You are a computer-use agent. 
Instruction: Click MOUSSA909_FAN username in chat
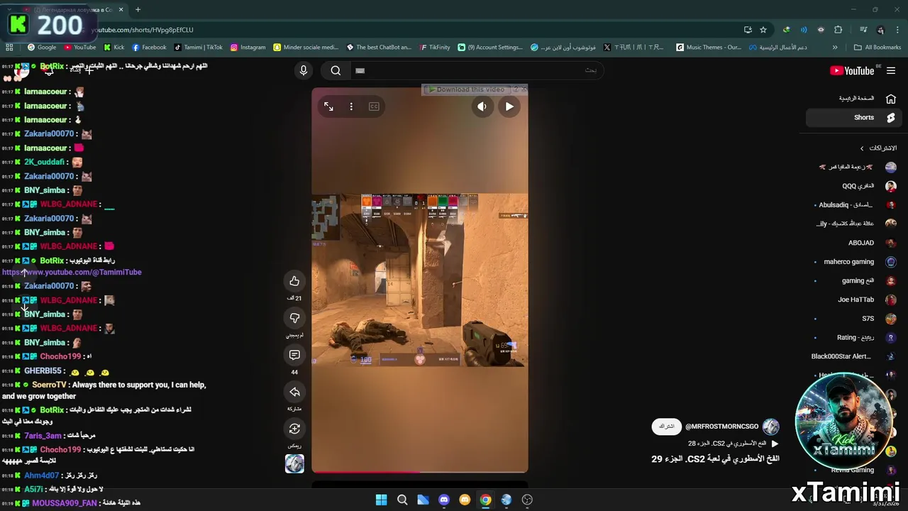tap(64, 503)
